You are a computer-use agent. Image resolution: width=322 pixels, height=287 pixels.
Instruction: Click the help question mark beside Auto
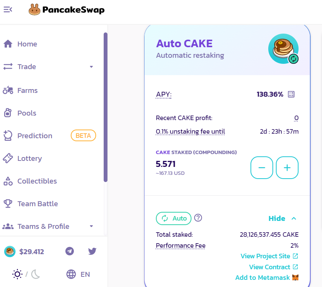pos(198,218)
